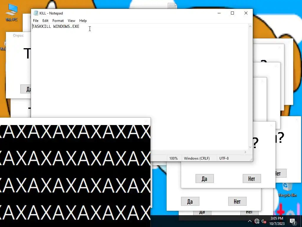The width and height of the screenshot is (302, 227).
Task: Click the muted volume tray icon
Action: click(264, 221)
